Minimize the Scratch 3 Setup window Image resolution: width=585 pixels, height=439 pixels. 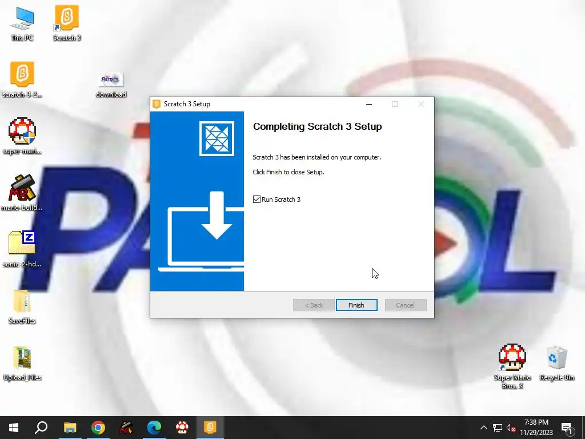pyautogui.click(x=369, y=104)
